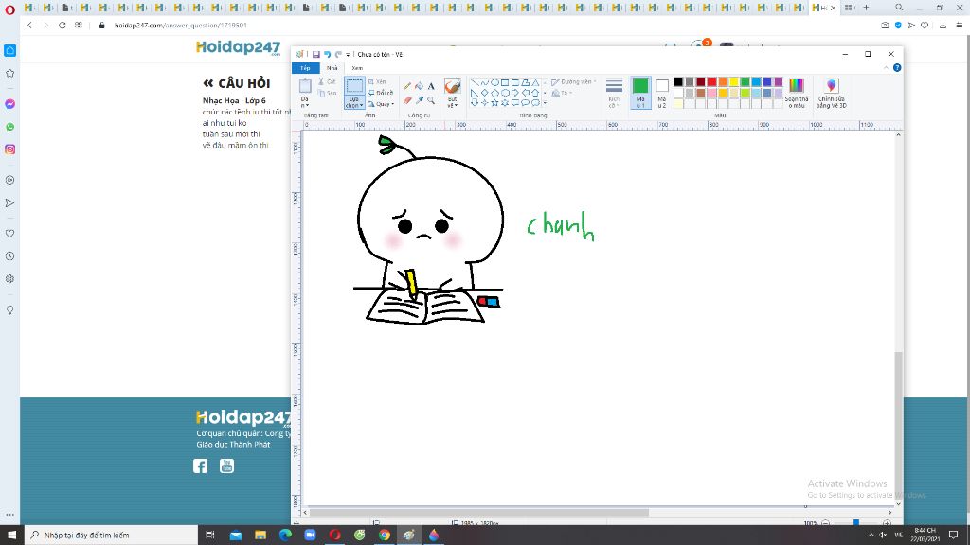The height and width of the screenshot is (545, 970).
Task: Choose the Rectangle shape in shapes gallery
Action: (x=505, y=82)
